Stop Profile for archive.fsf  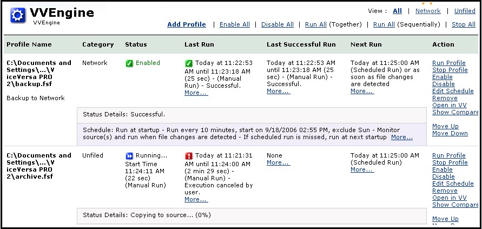point(450,162)
